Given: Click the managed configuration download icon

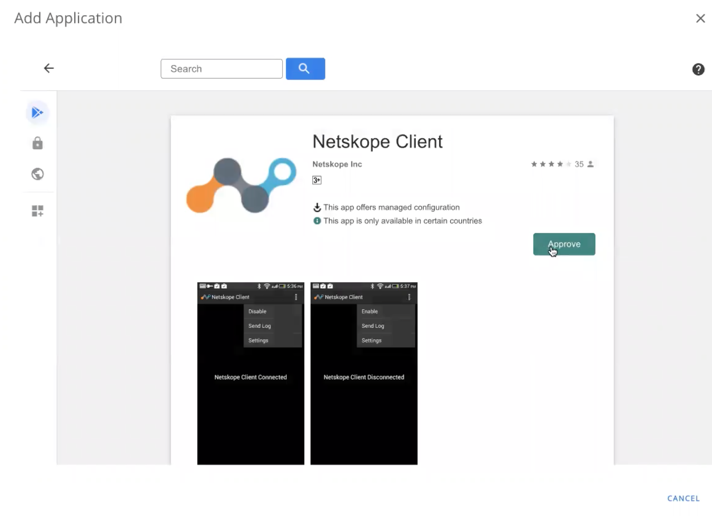Looking at the screenshot, I should coord(317,207).
